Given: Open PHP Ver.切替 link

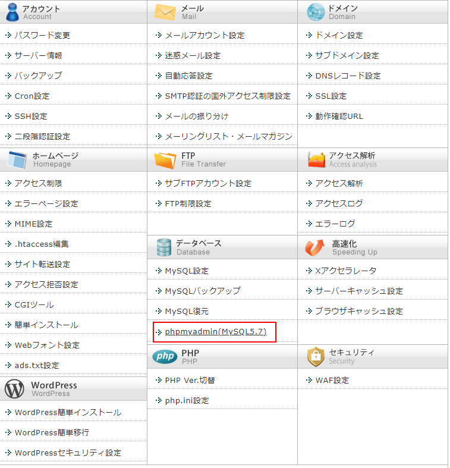Looking at the screenshot, I should pos(190,381).
